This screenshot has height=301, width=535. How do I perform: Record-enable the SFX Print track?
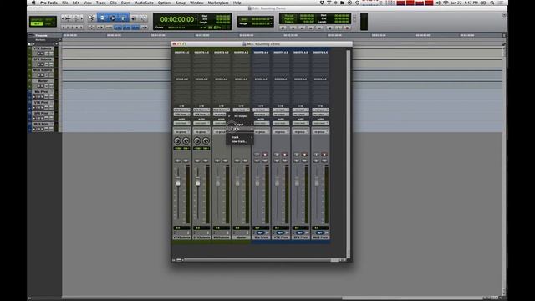[304, 155]
